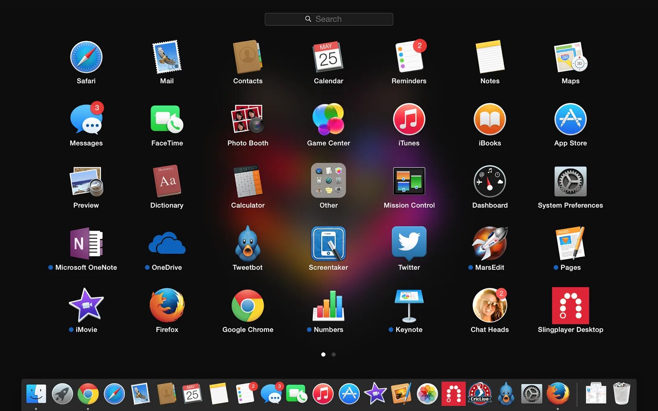Image resolution: width=658 pixels, height=411 pixels.
Task: Open the CricLive app in the Dock
Action: [480, 394]
